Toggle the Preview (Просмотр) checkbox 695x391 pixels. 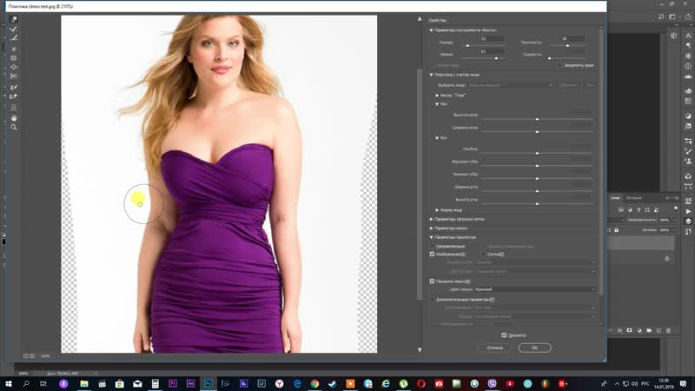(x=504, y=335)
